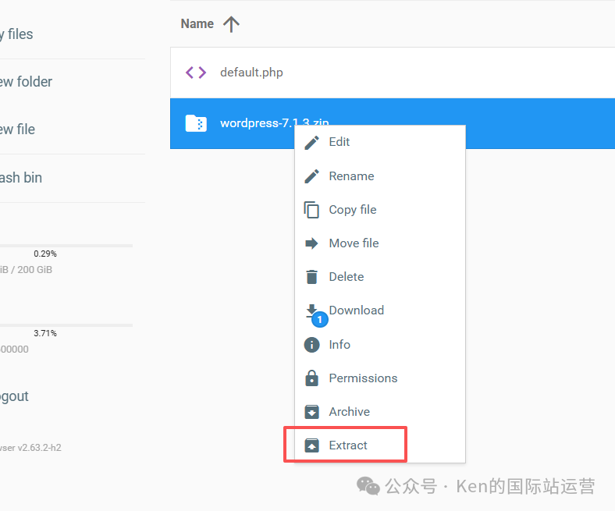Click the download arrow icon with badge

312,311
